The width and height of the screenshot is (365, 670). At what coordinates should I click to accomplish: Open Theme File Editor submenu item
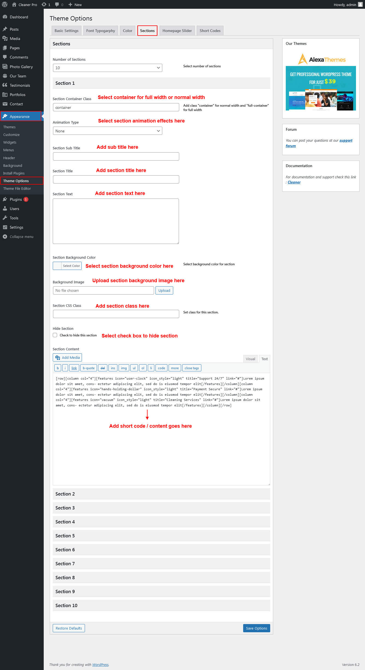point(17,188)
